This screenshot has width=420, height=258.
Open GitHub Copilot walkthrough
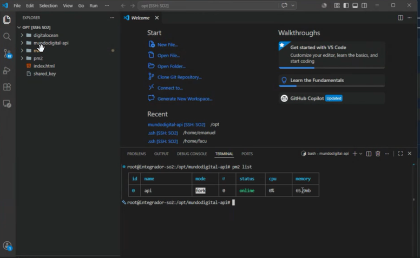[x=332, y=98]
